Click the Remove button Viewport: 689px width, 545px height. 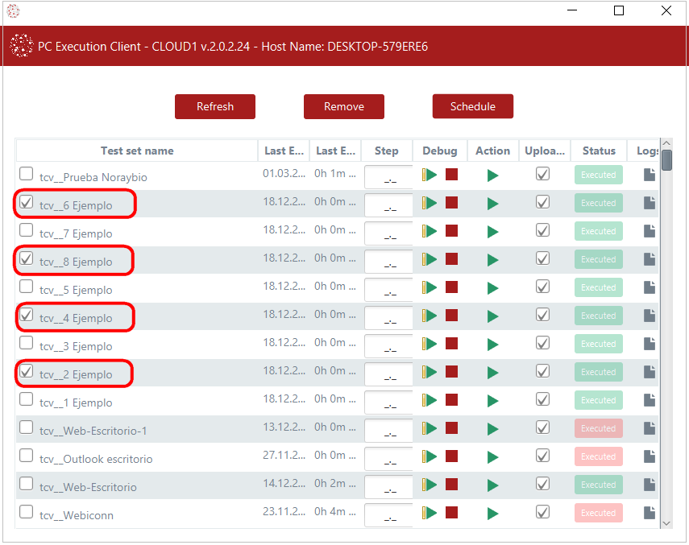click(x=344, y=106)
